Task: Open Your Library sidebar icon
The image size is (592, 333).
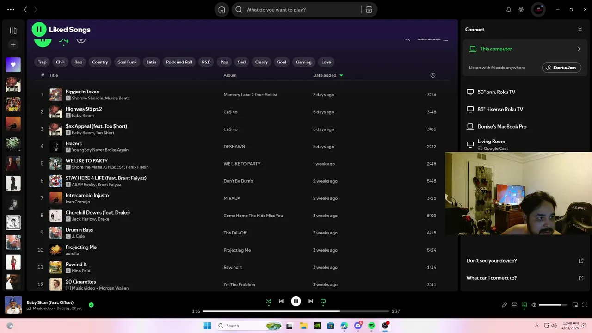Action: [x=13, y=31]
